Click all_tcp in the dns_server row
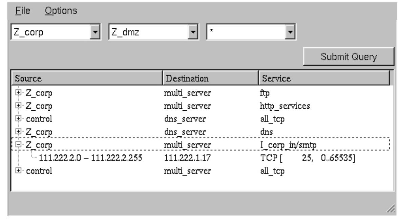 point(272,119)
